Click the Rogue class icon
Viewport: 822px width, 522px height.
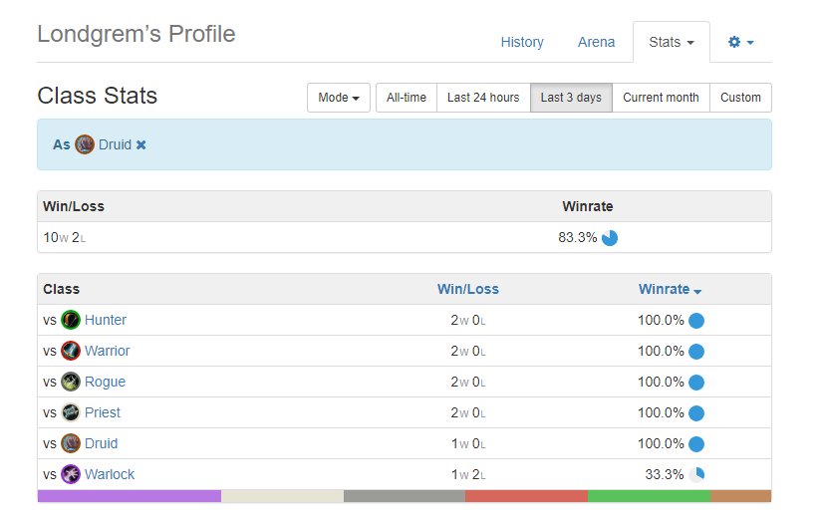71,382
